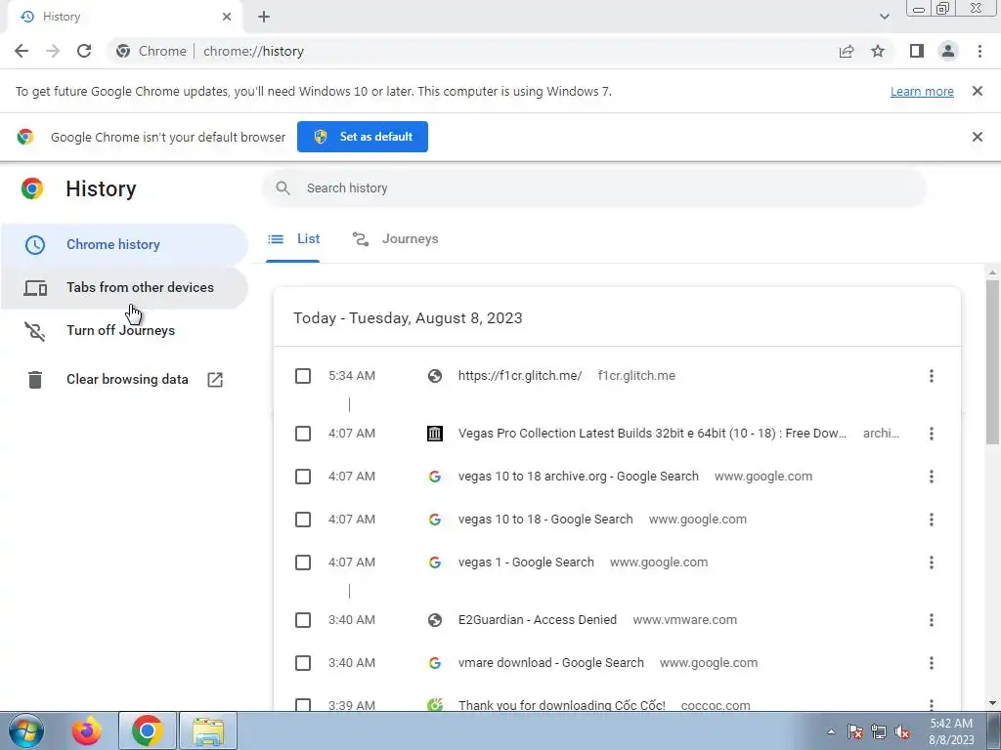
Task: Open the Learn more link
Action: tap(922, 91)
